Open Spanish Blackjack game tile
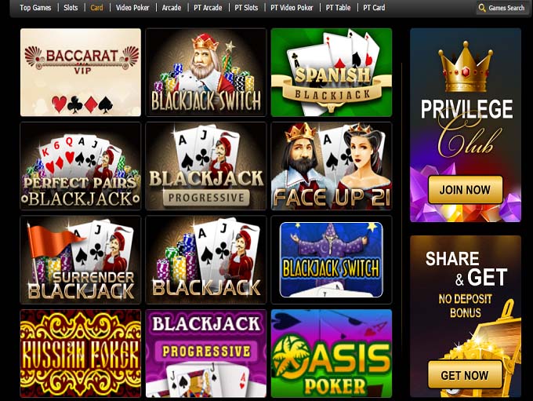Image resolution: width=533 pixels, height=401 pixels. click(332, 72)
